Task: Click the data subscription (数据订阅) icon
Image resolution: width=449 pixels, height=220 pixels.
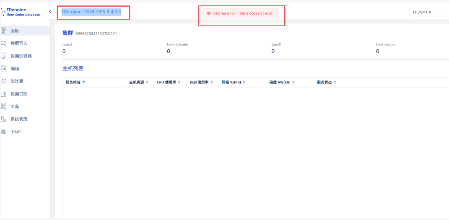Action: 4,94
